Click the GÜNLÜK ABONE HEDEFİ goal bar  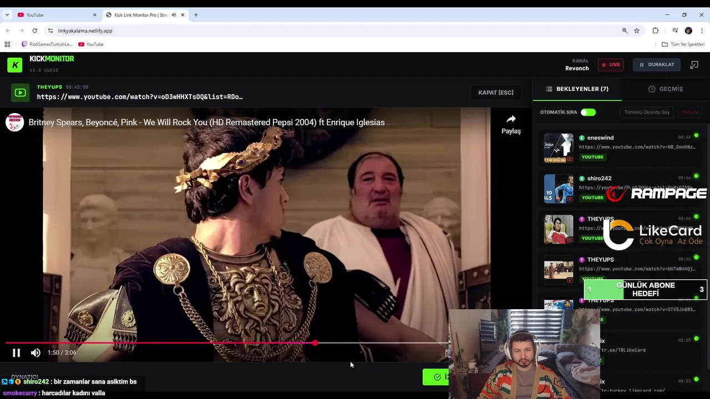(646, 289)
